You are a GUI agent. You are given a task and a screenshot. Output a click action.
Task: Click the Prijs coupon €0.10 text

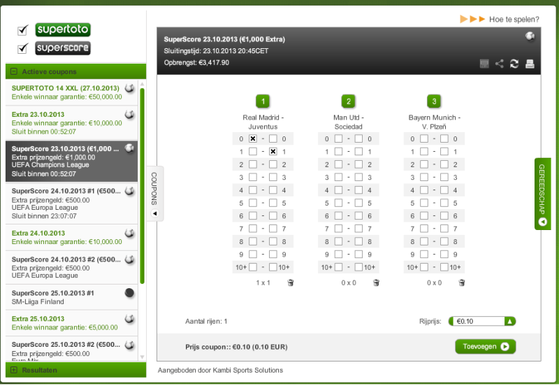click(x=236, y=347)
